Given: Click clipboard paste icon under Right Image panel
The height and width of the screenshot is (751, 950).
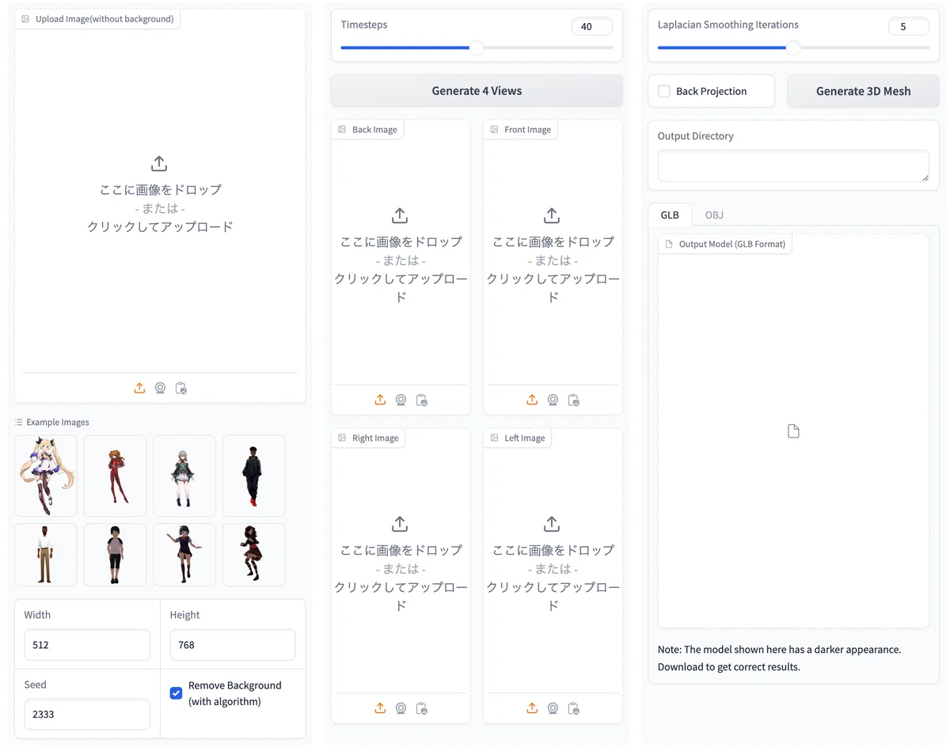Looking at the screenshot, I should click(x=422, y=707).
